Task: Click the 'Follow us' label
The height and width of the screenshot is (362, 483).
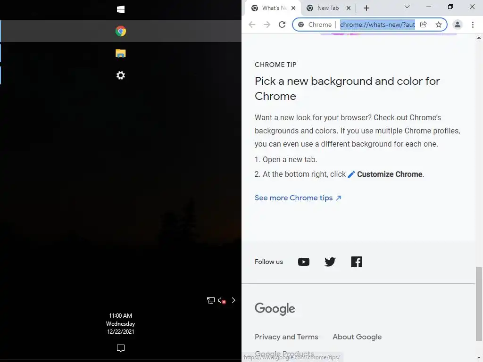Action: [x=268, y=262]
